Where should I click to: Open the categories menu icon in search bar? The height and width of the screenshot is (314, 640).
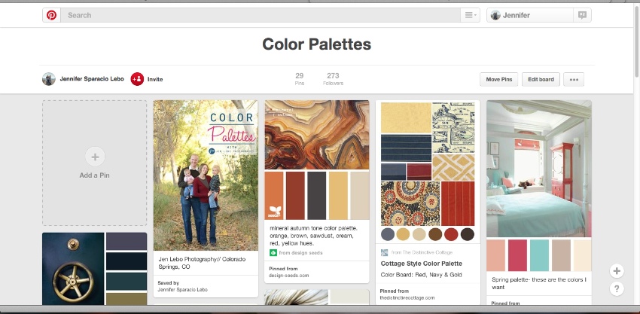click(x=470, y=15)
